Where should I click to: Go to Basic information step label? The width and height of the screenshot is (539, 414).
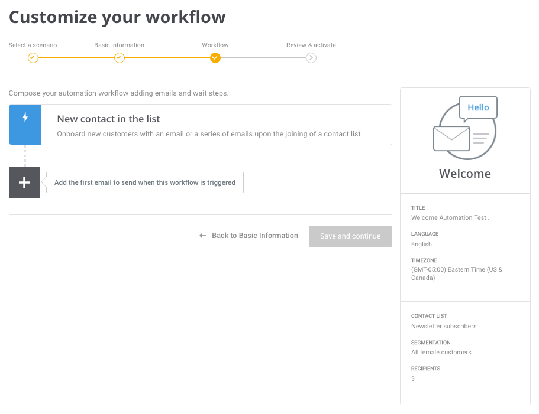[120, 45]
